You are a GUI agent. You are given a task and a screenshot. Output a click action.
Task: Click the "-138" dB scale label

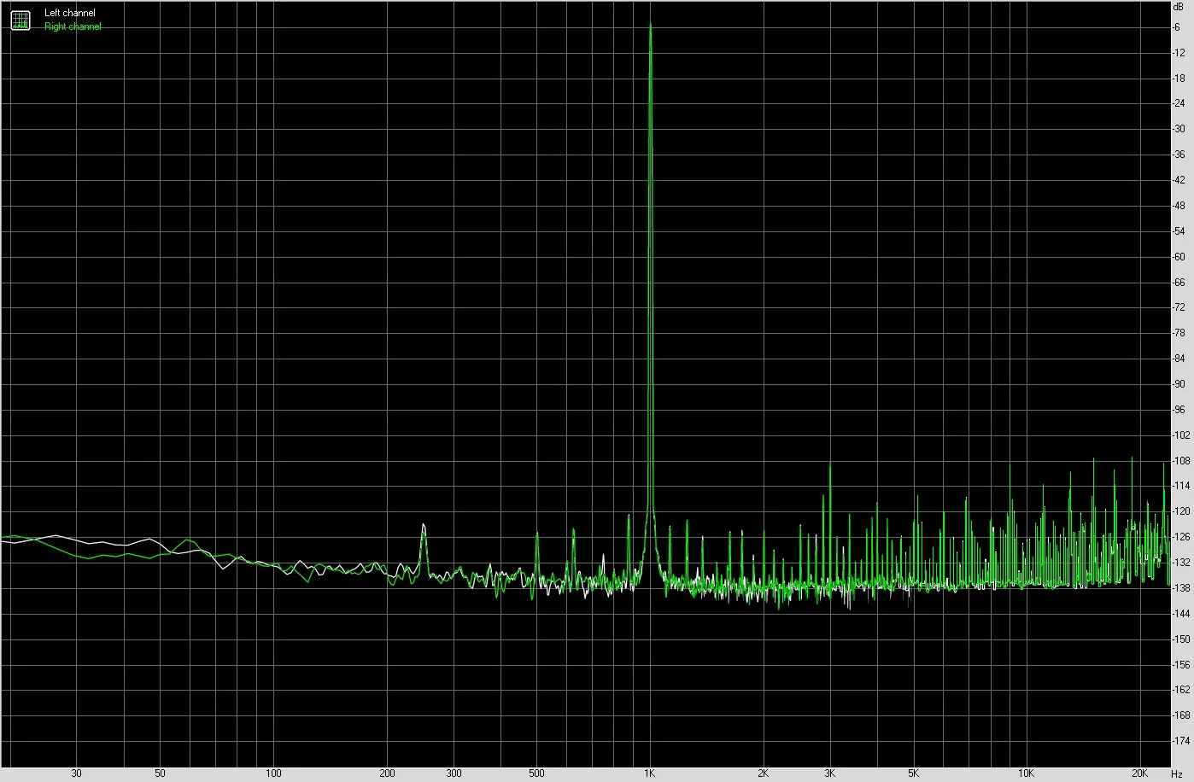tap(1181, 588)
